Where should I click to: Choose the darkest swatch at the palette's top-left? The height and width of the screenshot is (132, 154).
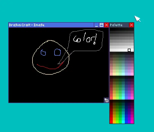(111, 29)
